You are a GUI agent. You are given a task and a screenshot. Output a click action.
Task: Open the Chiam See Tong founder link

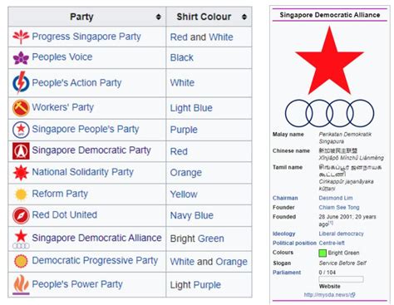339,207
